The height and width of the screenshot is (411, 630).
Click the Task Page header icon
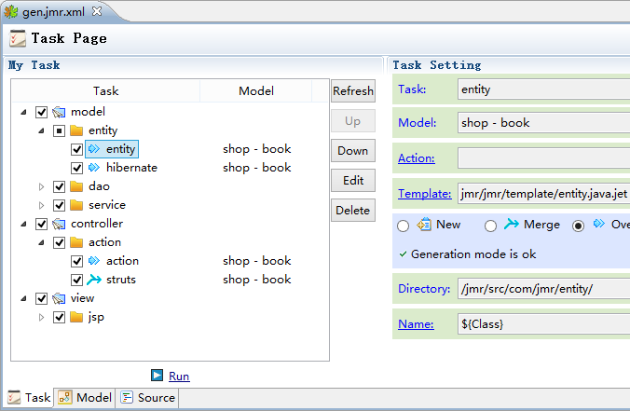point(18,38)
